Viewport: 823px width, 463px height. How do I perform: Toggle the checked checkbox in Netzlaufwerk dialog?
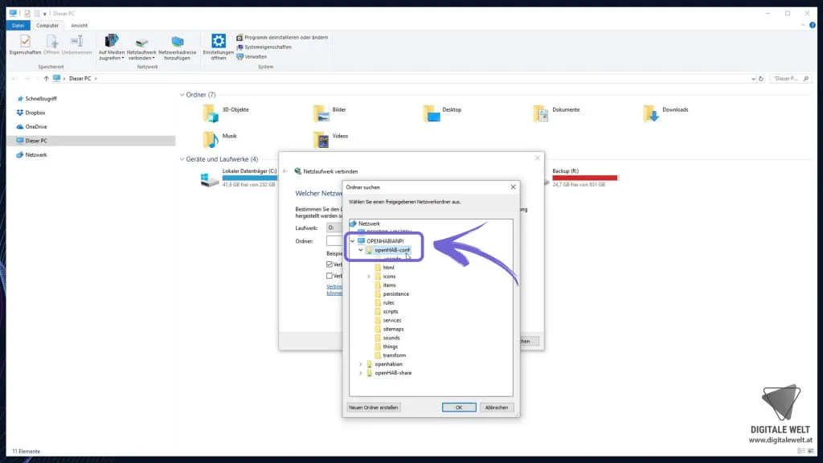(x=330, y=264)
